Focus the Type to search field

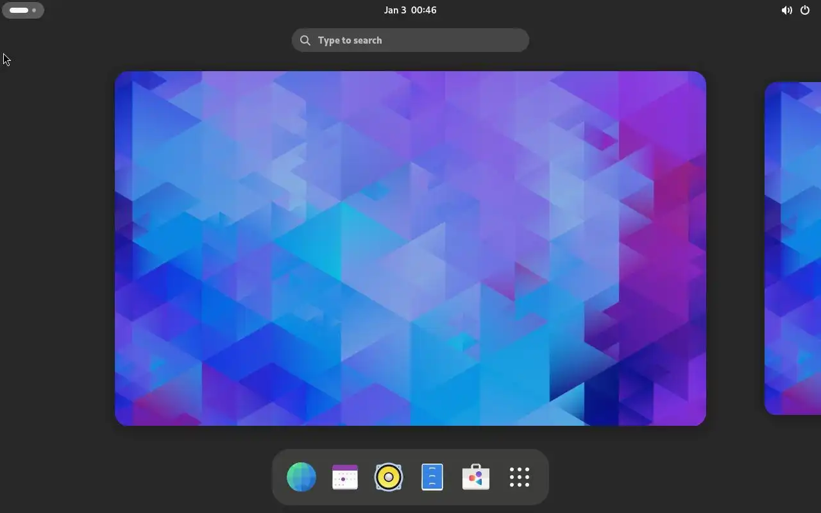tap(410, 40)
